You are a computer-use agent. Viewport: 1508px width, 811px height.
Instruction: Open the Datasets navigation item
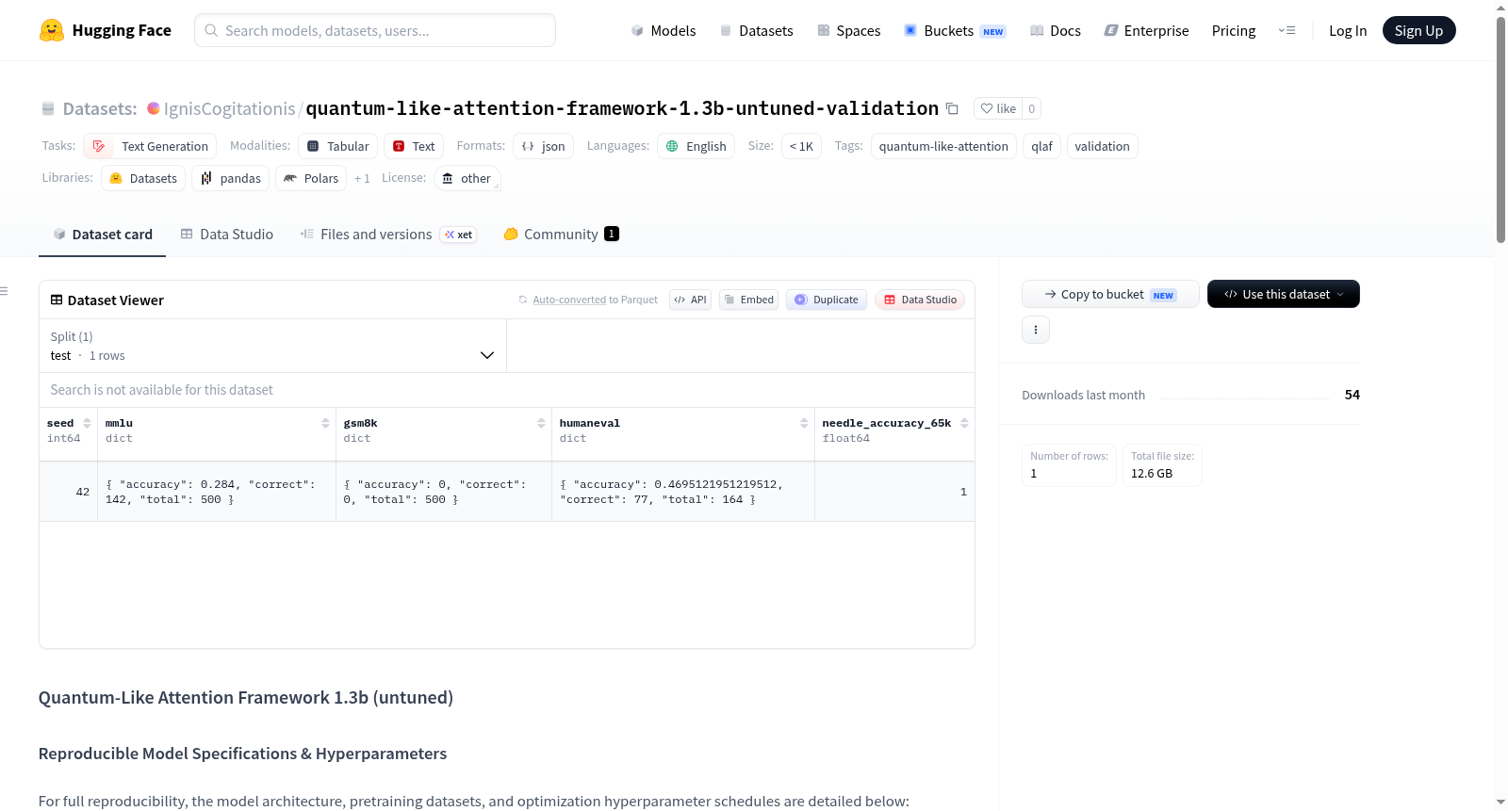pos(757,30)
